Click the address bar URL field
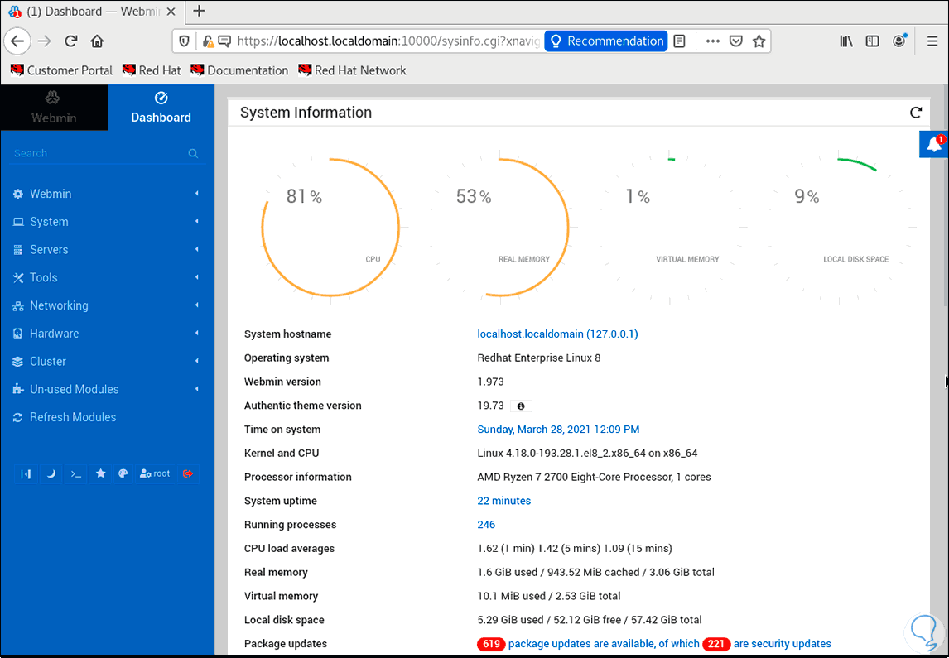 [388, 41]
